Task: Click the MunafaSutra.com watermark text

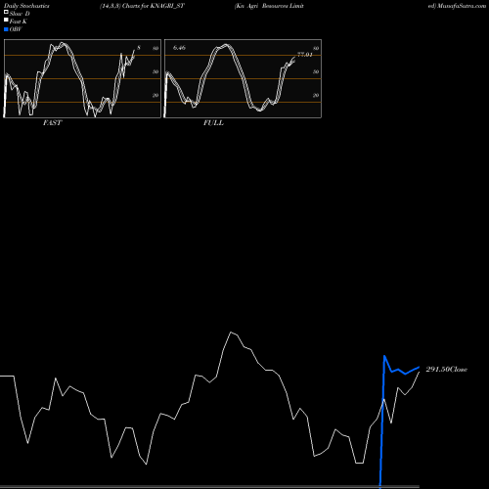Action: pyautogui.click(x=462, y=6)
